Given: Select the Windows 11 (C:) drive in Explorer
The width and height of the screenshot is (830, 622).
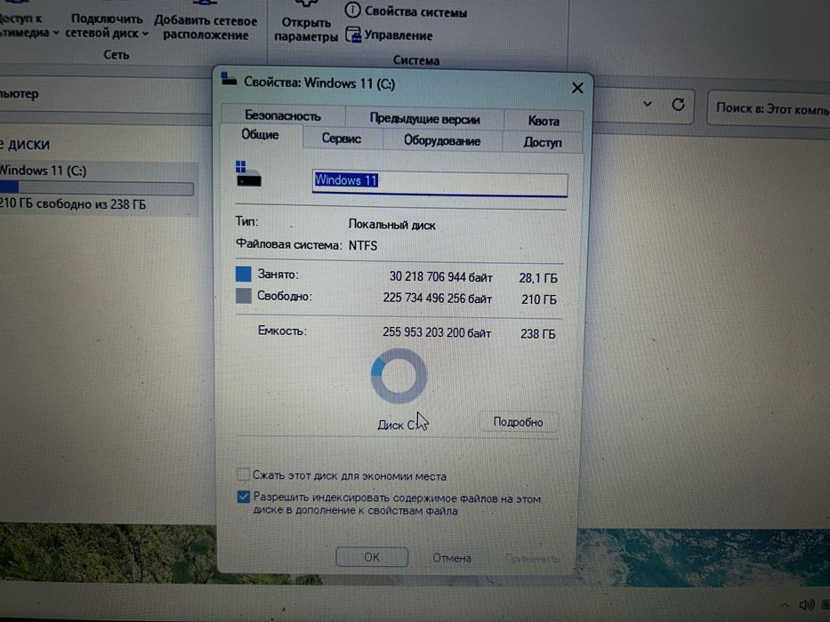Looking at the screenshot, I should tap(98, 187).
